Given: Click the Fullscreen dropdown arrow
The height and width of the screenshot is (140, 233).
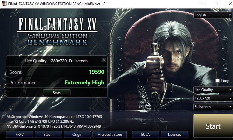Looking at the screenshot, I should [x=230, y=107].
